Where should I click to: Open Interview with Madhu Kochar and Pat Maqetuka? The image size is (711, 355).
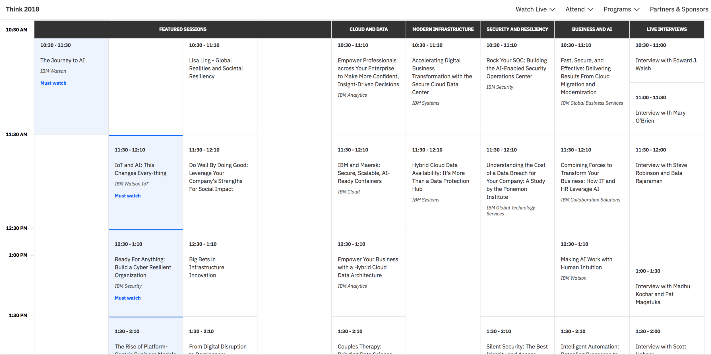coord(663,294)
